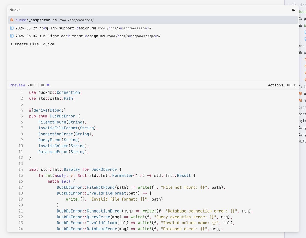Screen dimensions: 306x238
Task: Click 'match self {' on line 16
Action: click(x=61, y=181)
